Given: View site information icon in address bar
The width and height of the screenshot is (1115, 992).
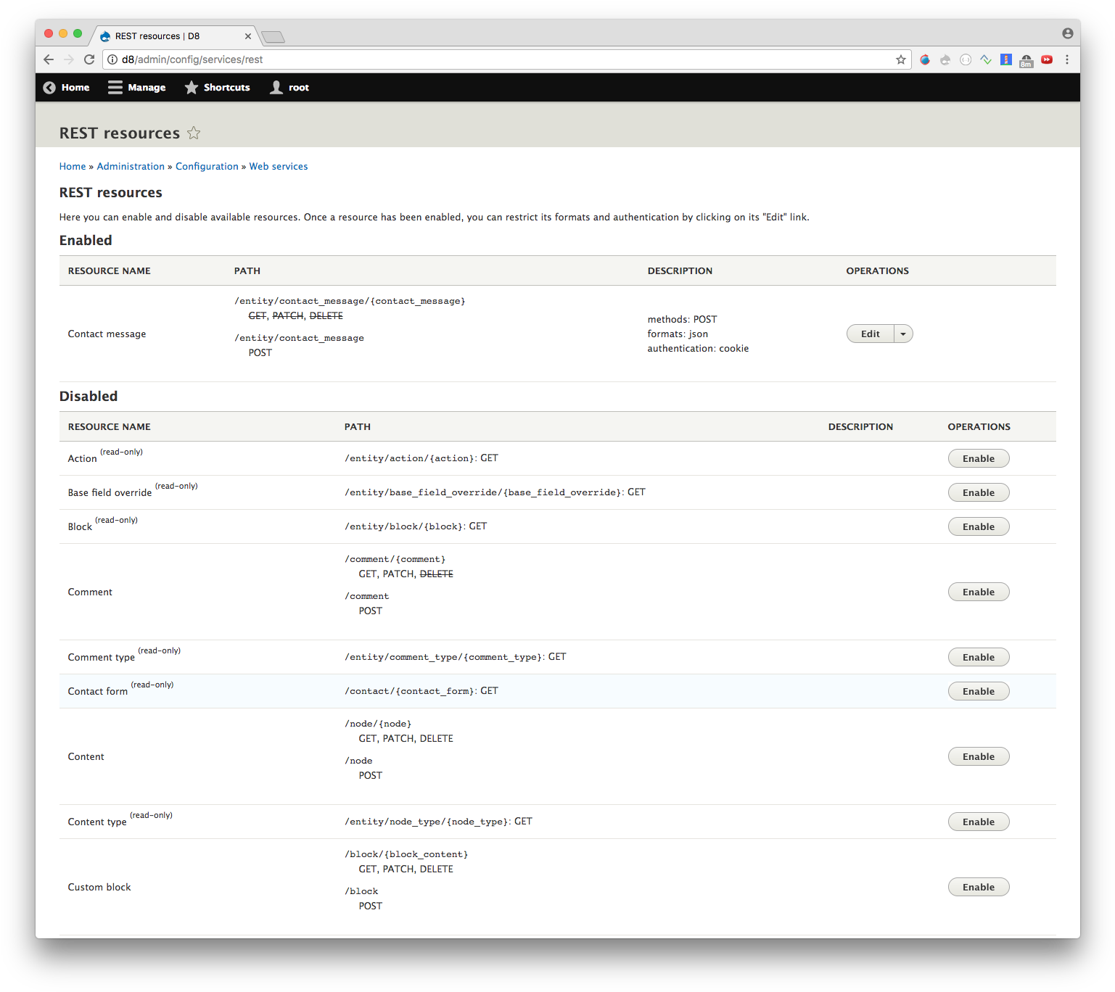Looking at the screenshot, I should (112, 59).
